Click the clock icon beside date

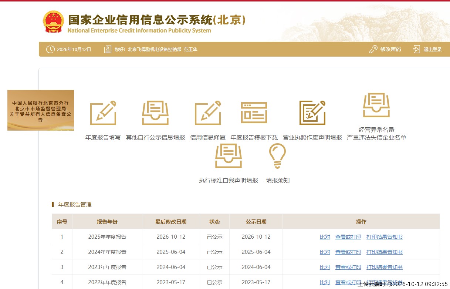click(50, 49)
